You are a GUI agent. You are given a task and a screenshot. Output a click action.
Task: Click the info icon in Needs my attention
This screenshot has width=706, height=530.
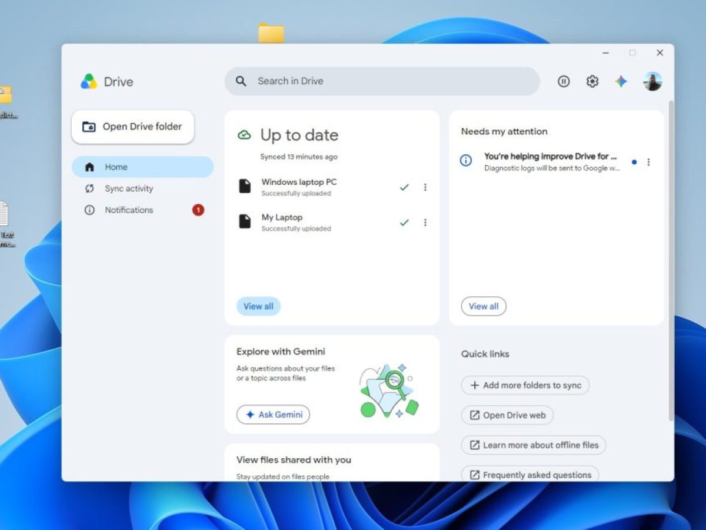pos(466,160)
